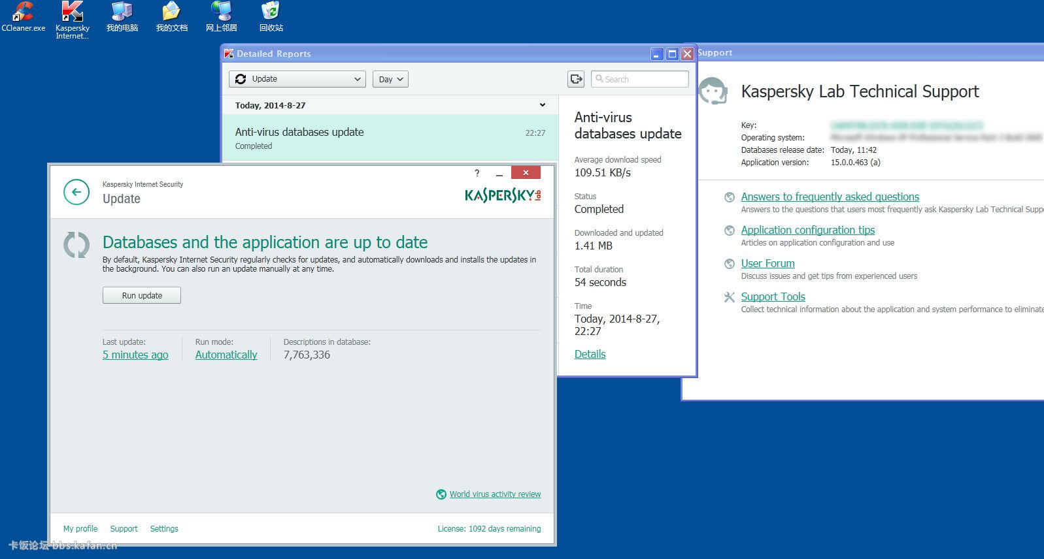Open Kaspersky Internet Security desktop icon

point(72,20)
